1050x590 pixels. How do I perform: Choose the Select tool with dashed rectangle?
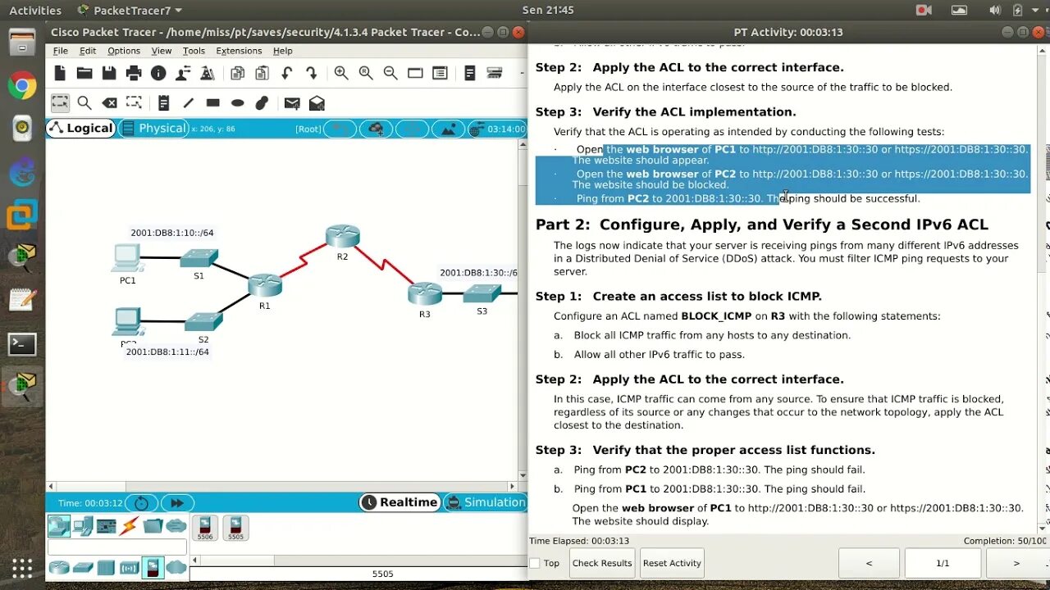click(60, 103)
